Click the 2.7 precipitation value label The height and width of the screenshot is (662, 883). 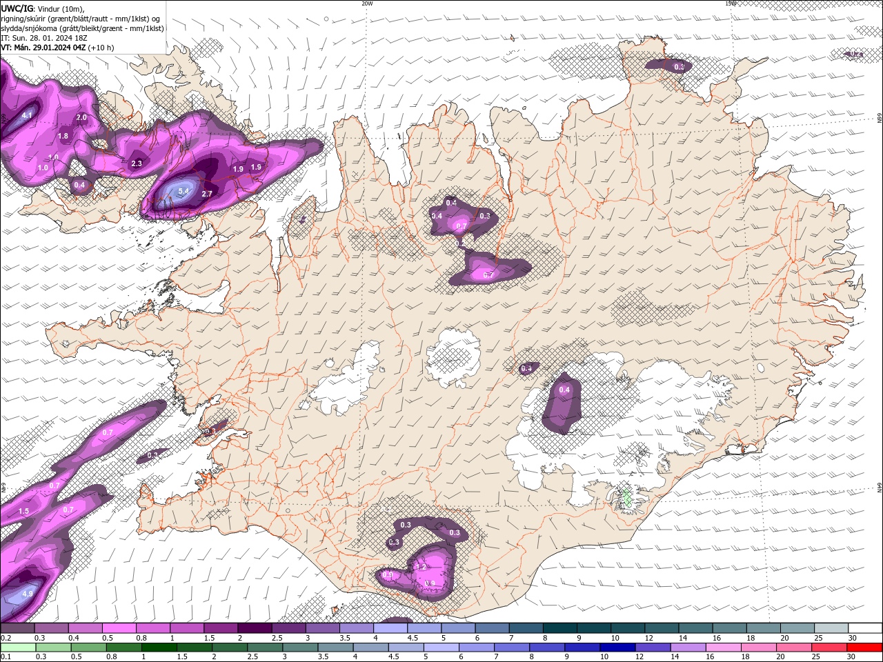tap(206, 194)
